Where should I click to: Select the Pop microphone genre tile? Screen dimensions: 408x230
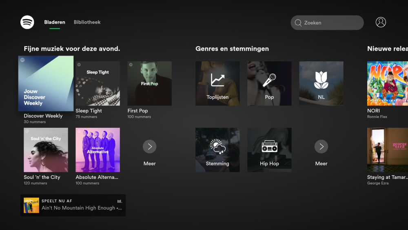(x=269, y=83)
